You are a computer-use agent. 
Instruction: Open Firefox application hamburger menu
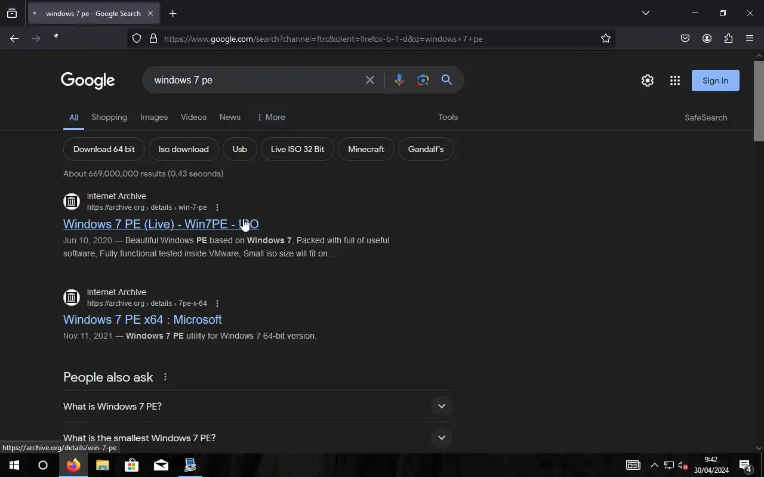[750, 39]
